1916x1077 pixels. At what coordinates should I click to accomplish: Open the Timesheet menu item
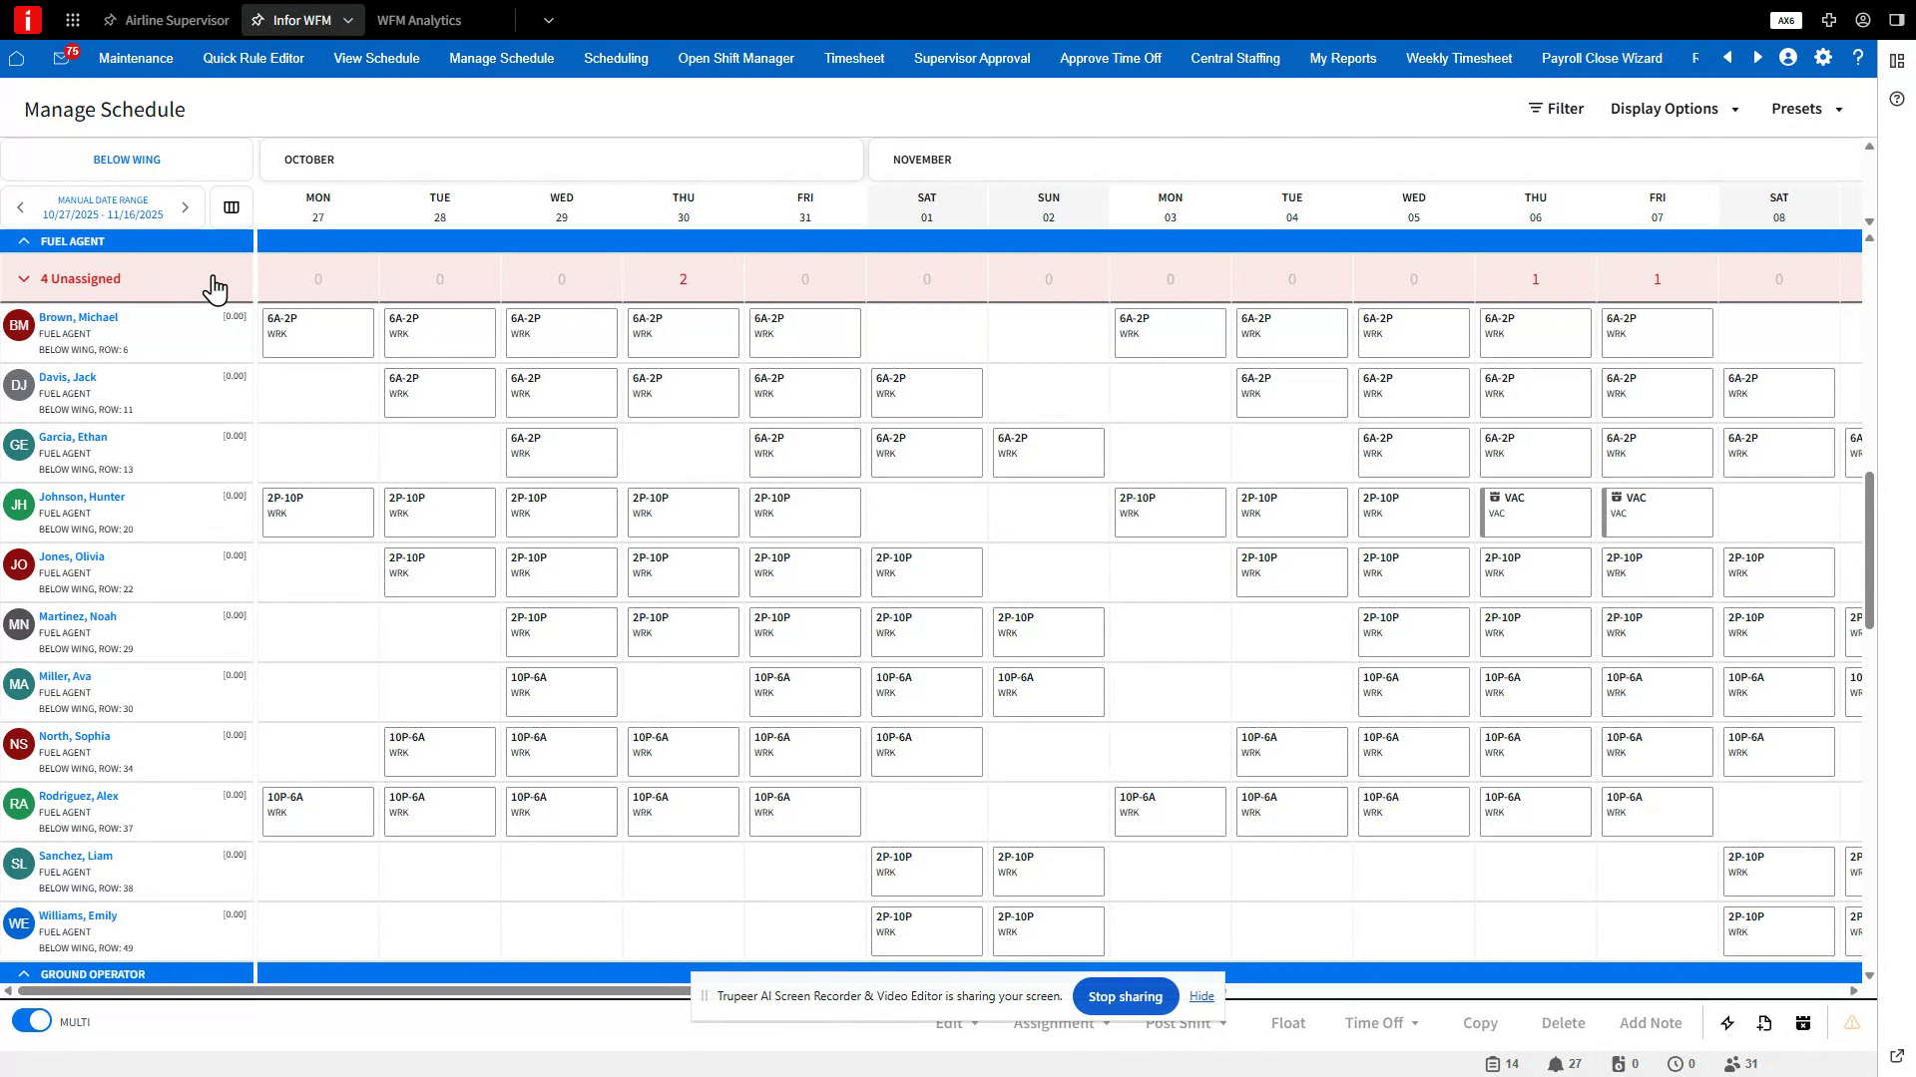853,58
